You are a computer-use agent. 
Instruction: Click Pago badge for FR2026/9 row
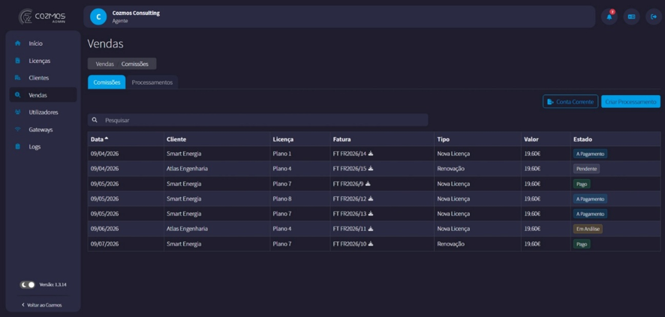click(x=582, y=184)
